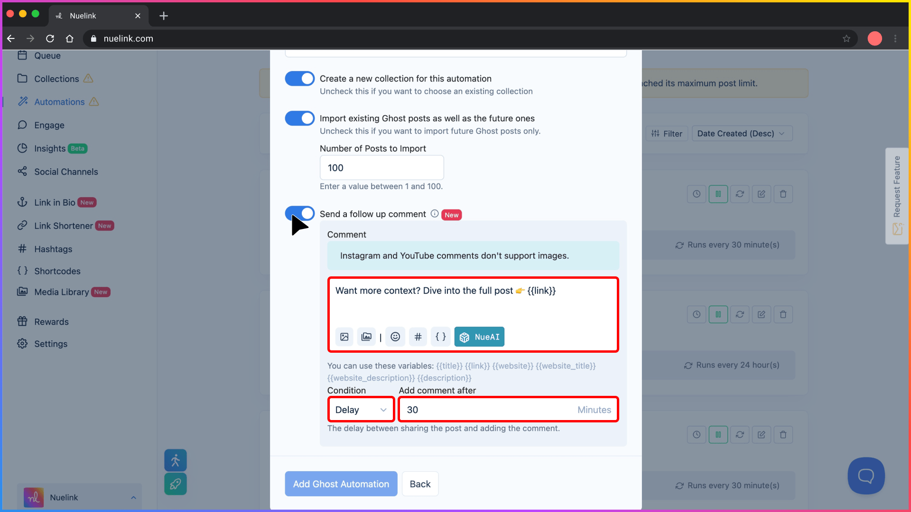Reload the page with the refresh icon
This screenshot has width=911, height=512.
click(50, 38)
